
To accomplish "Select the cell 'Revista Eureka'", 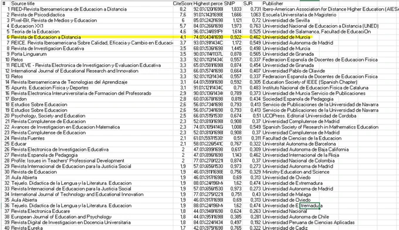I will pos(27,228).
